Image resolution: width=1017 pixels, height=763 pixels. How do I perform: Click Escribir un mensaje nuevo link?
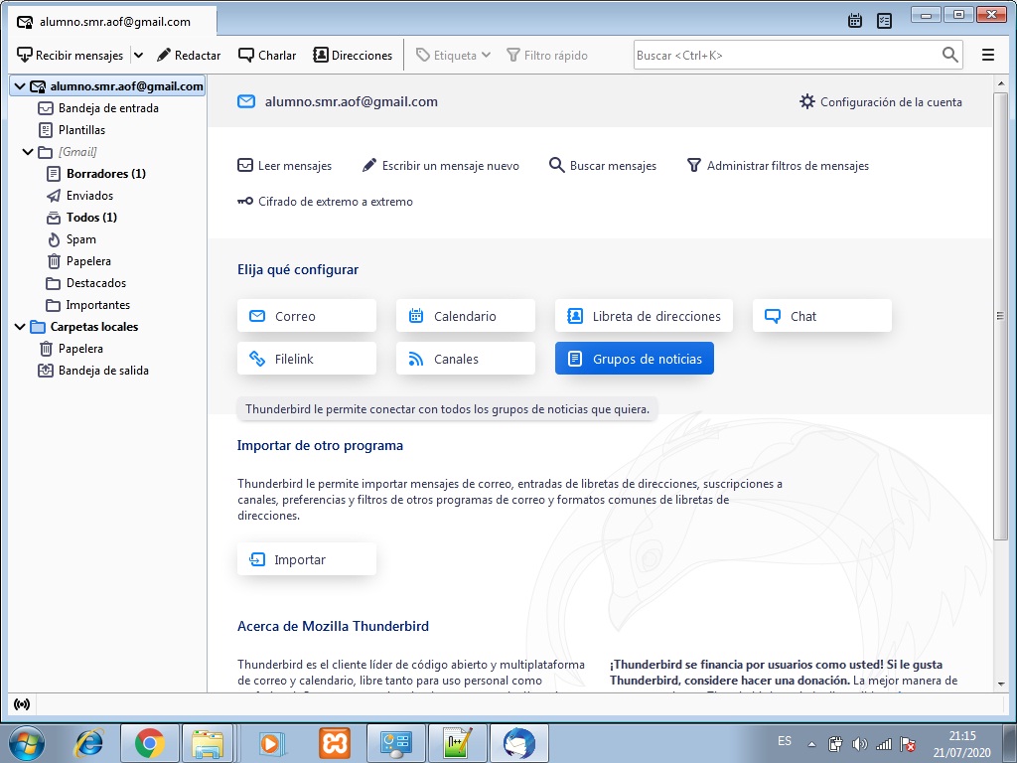(x=440, y=166)
